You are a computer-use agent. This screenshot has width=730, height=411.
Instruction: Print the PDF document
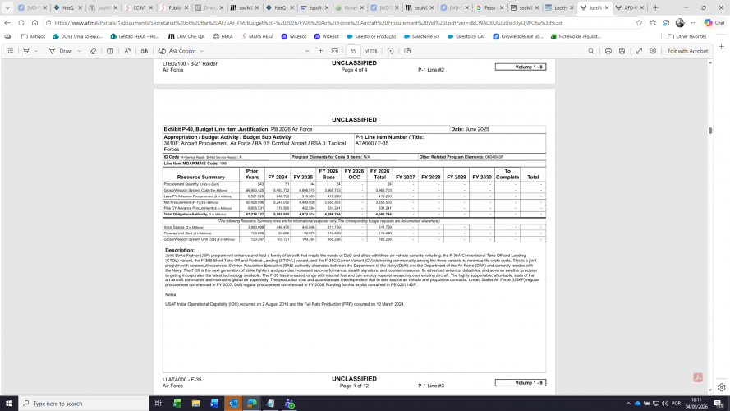608,51
